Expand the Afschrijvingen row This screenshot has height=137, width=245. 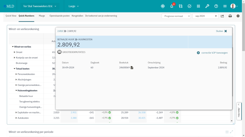point(16,80)
